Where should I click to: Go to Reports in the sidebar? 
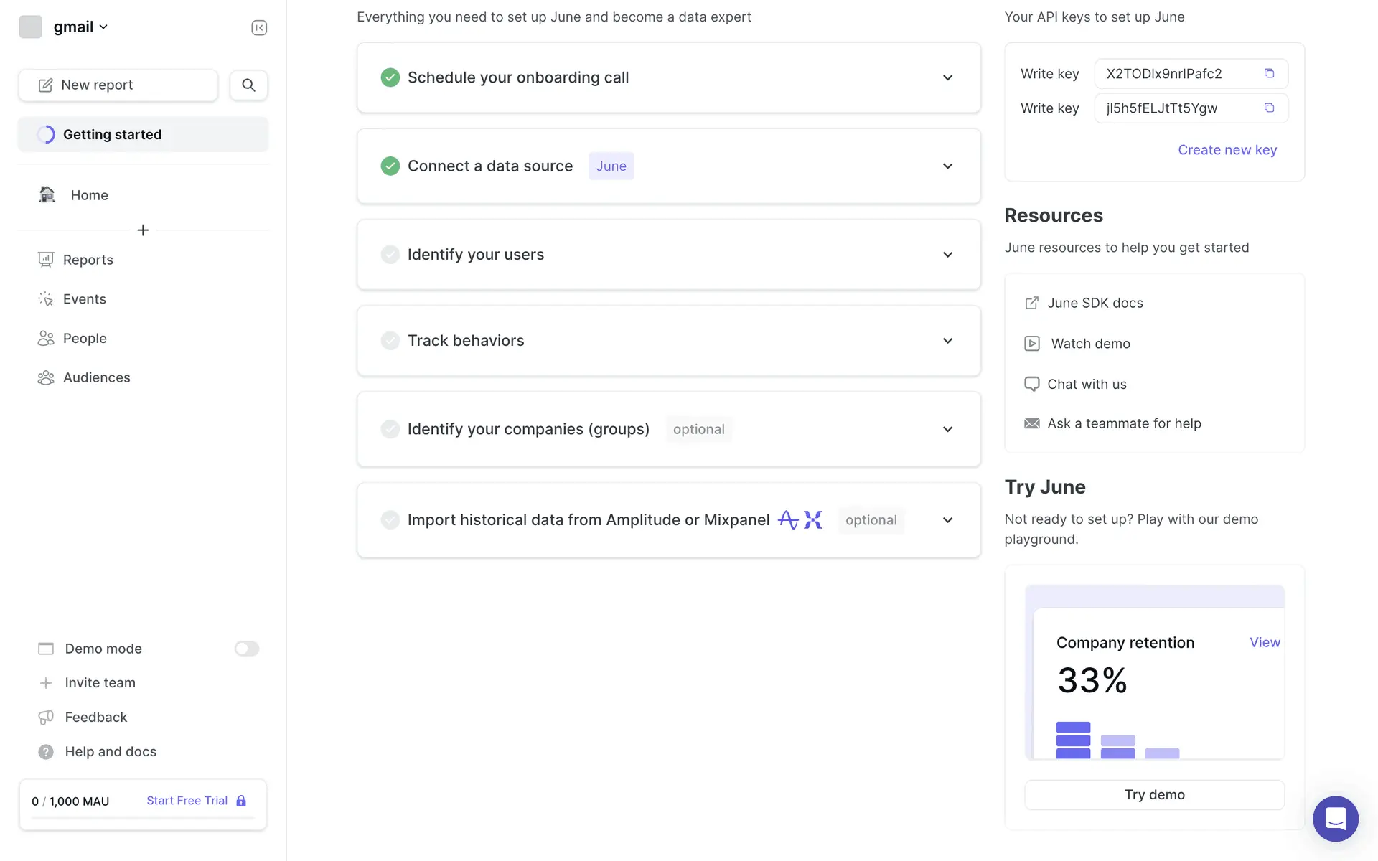88,260
